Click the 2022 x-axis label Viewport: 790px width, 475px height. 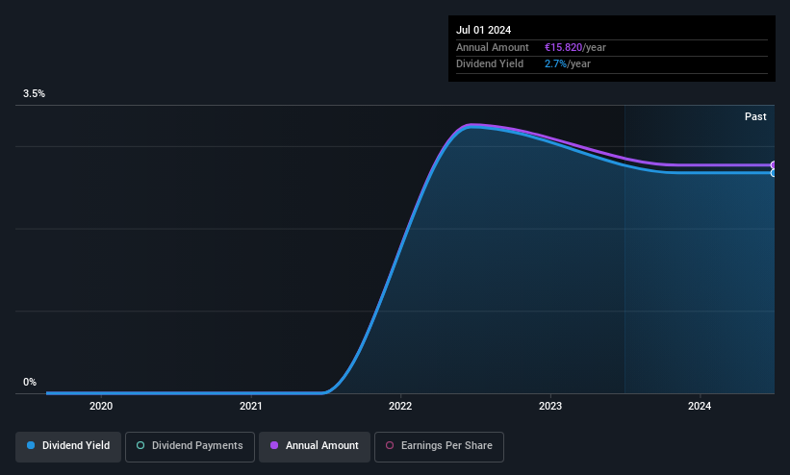click(400, 406)
